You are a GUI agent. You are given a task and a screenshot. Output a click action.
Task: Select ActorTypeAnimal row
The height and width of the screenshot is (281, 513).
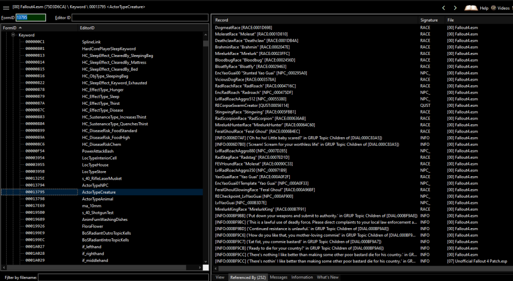click(x=102, y=199)
